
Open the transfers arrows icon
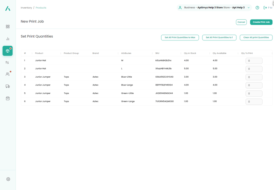[x=7, y=63]
